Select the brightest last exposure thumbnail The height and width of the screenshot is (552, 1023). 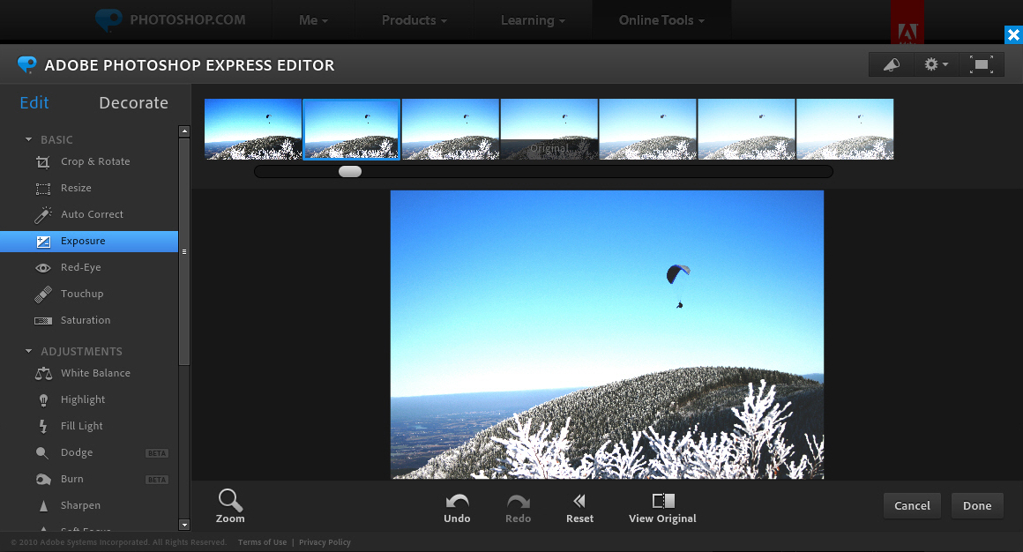click(x=845, y=130)
